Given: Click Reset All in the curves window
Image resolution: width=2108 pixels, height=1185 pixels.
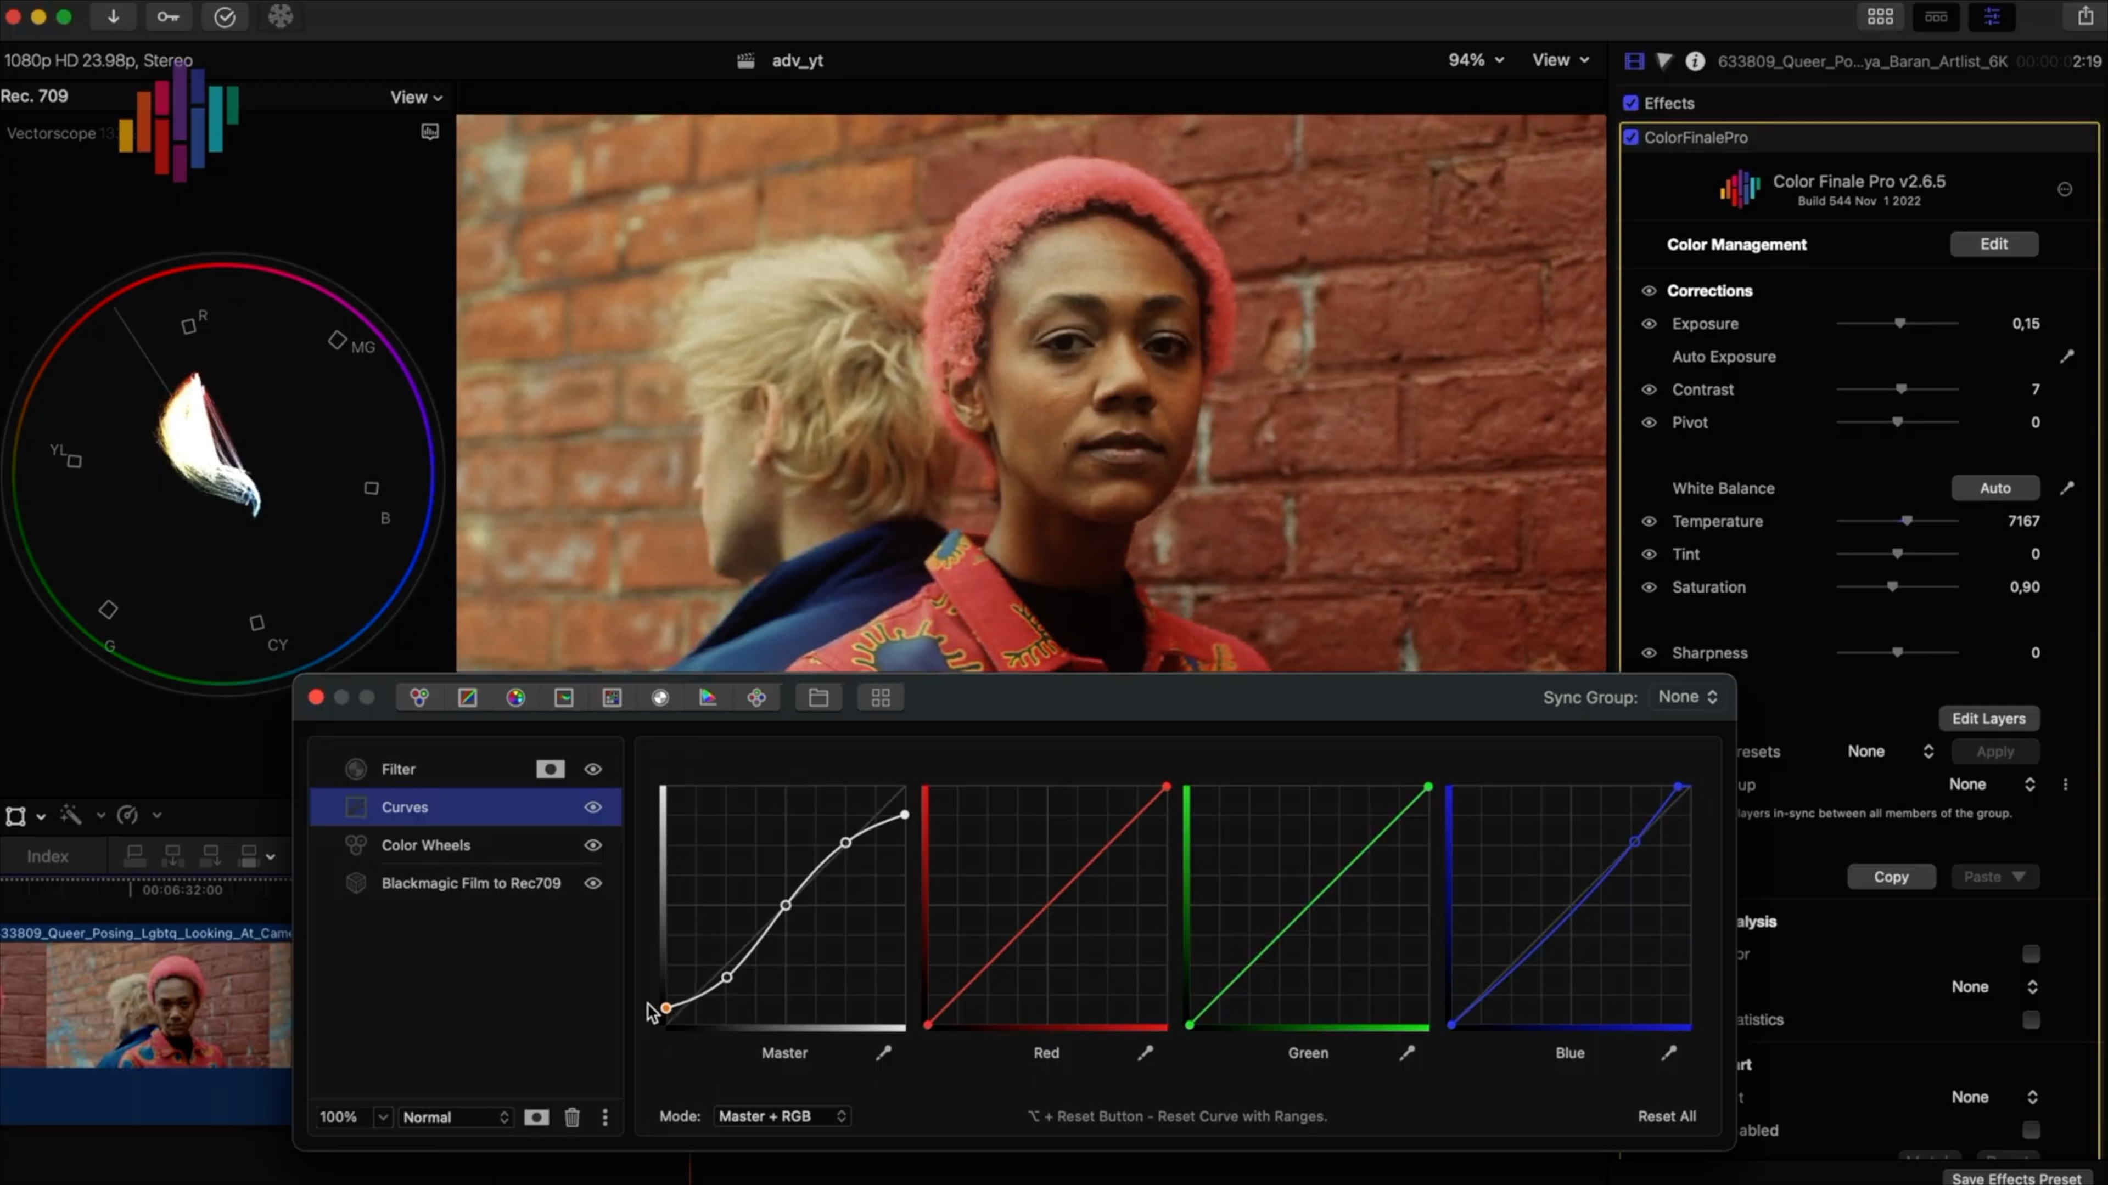Looking at the screenshot, I should (1666, 1115).
